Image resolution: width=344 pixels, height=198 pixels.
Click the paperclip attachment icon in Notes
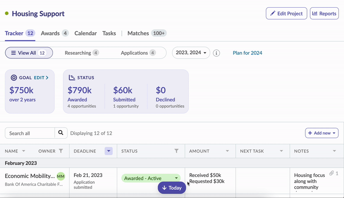point(332,173)
